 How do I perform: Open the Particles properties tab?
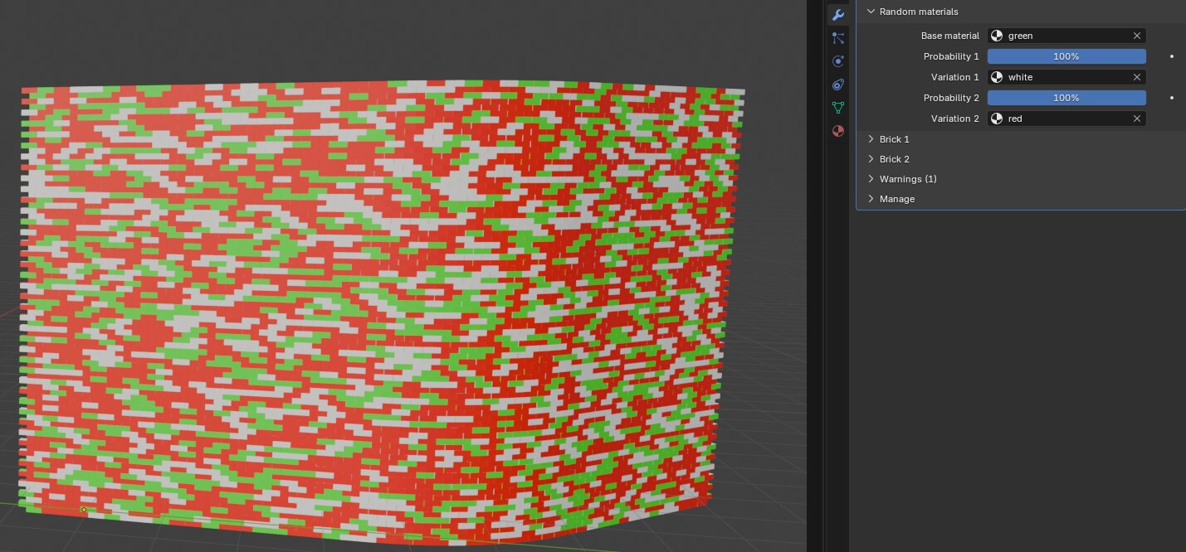[x=837, y=38]
